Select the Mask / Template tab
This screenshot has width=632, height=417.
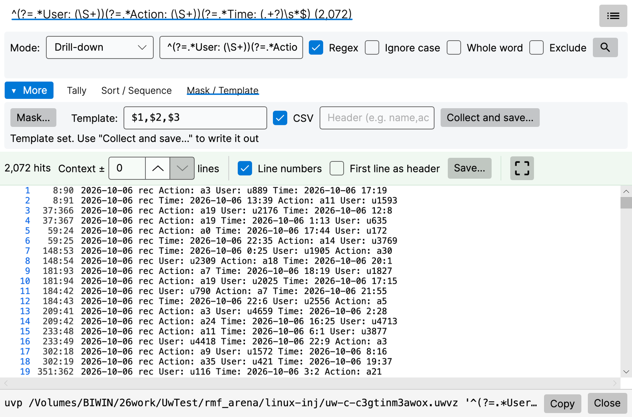pos(222,91)
